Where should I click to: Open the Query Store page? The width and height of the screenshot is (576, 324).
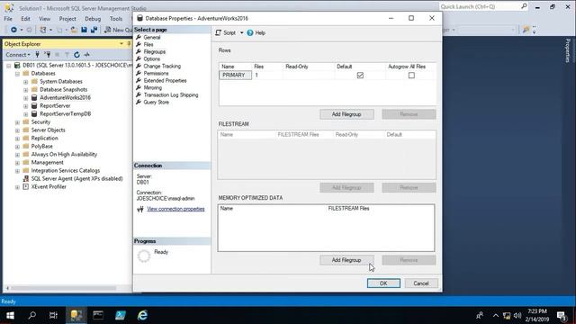point(156,102)
